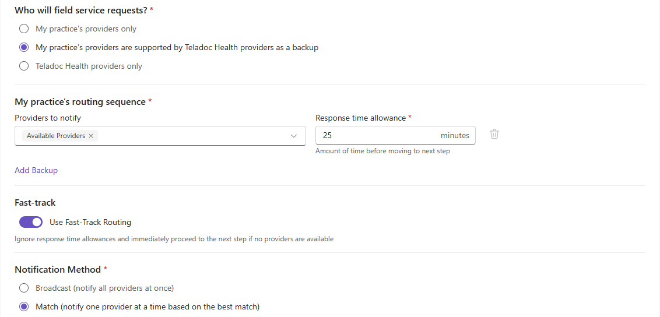Image resolution: width=660 pixels, height=317 pixels.
Task: Focus the Response time allowance input field
Action: click(396, 135)
